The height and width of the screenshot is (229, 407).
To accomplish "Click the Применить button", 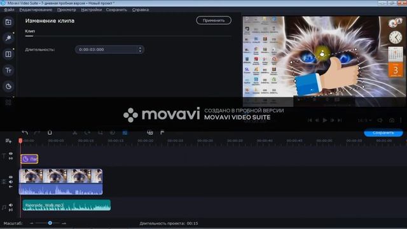I will coord(214,20).
